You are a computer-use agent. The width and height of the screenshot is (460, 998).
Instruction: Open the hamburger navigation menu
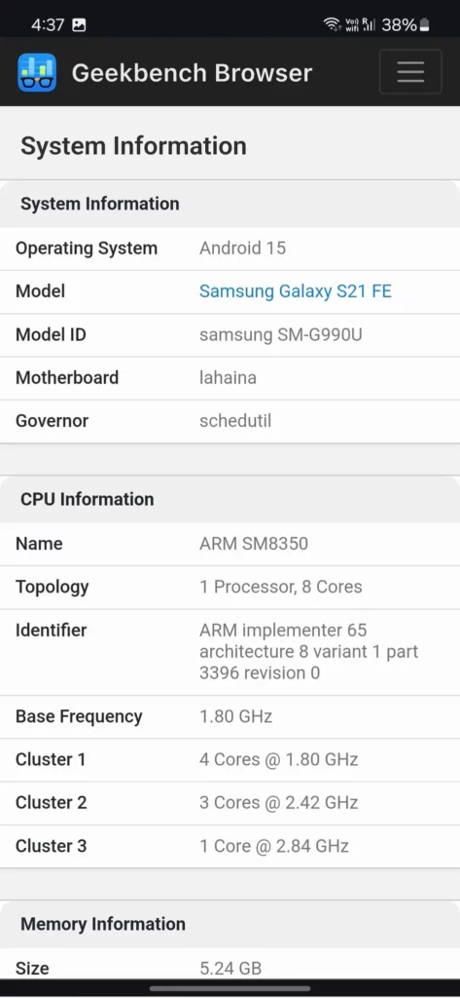coord(410,71)
